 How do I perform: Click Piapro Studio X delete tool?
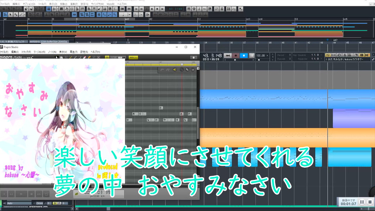(98, 58)
